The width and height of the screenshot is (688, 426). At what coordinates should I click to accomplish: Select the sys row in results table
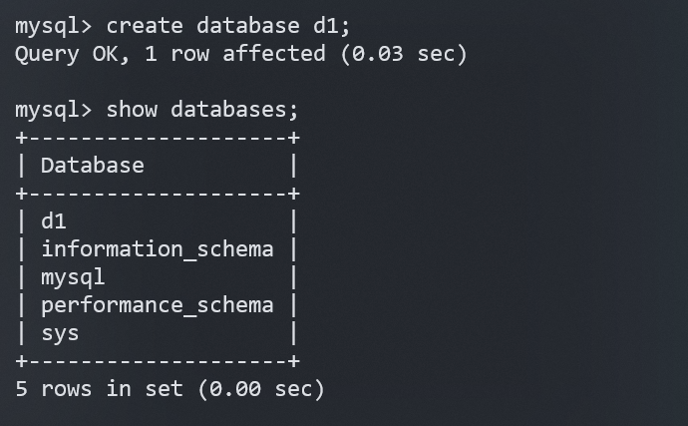[60, 332]
